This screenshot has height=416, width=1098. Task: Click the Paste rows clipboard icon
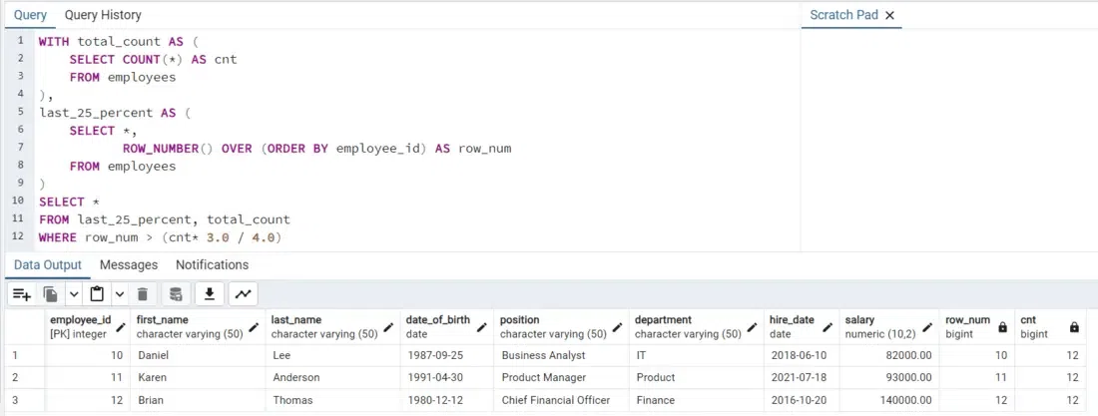pos(97,294)
